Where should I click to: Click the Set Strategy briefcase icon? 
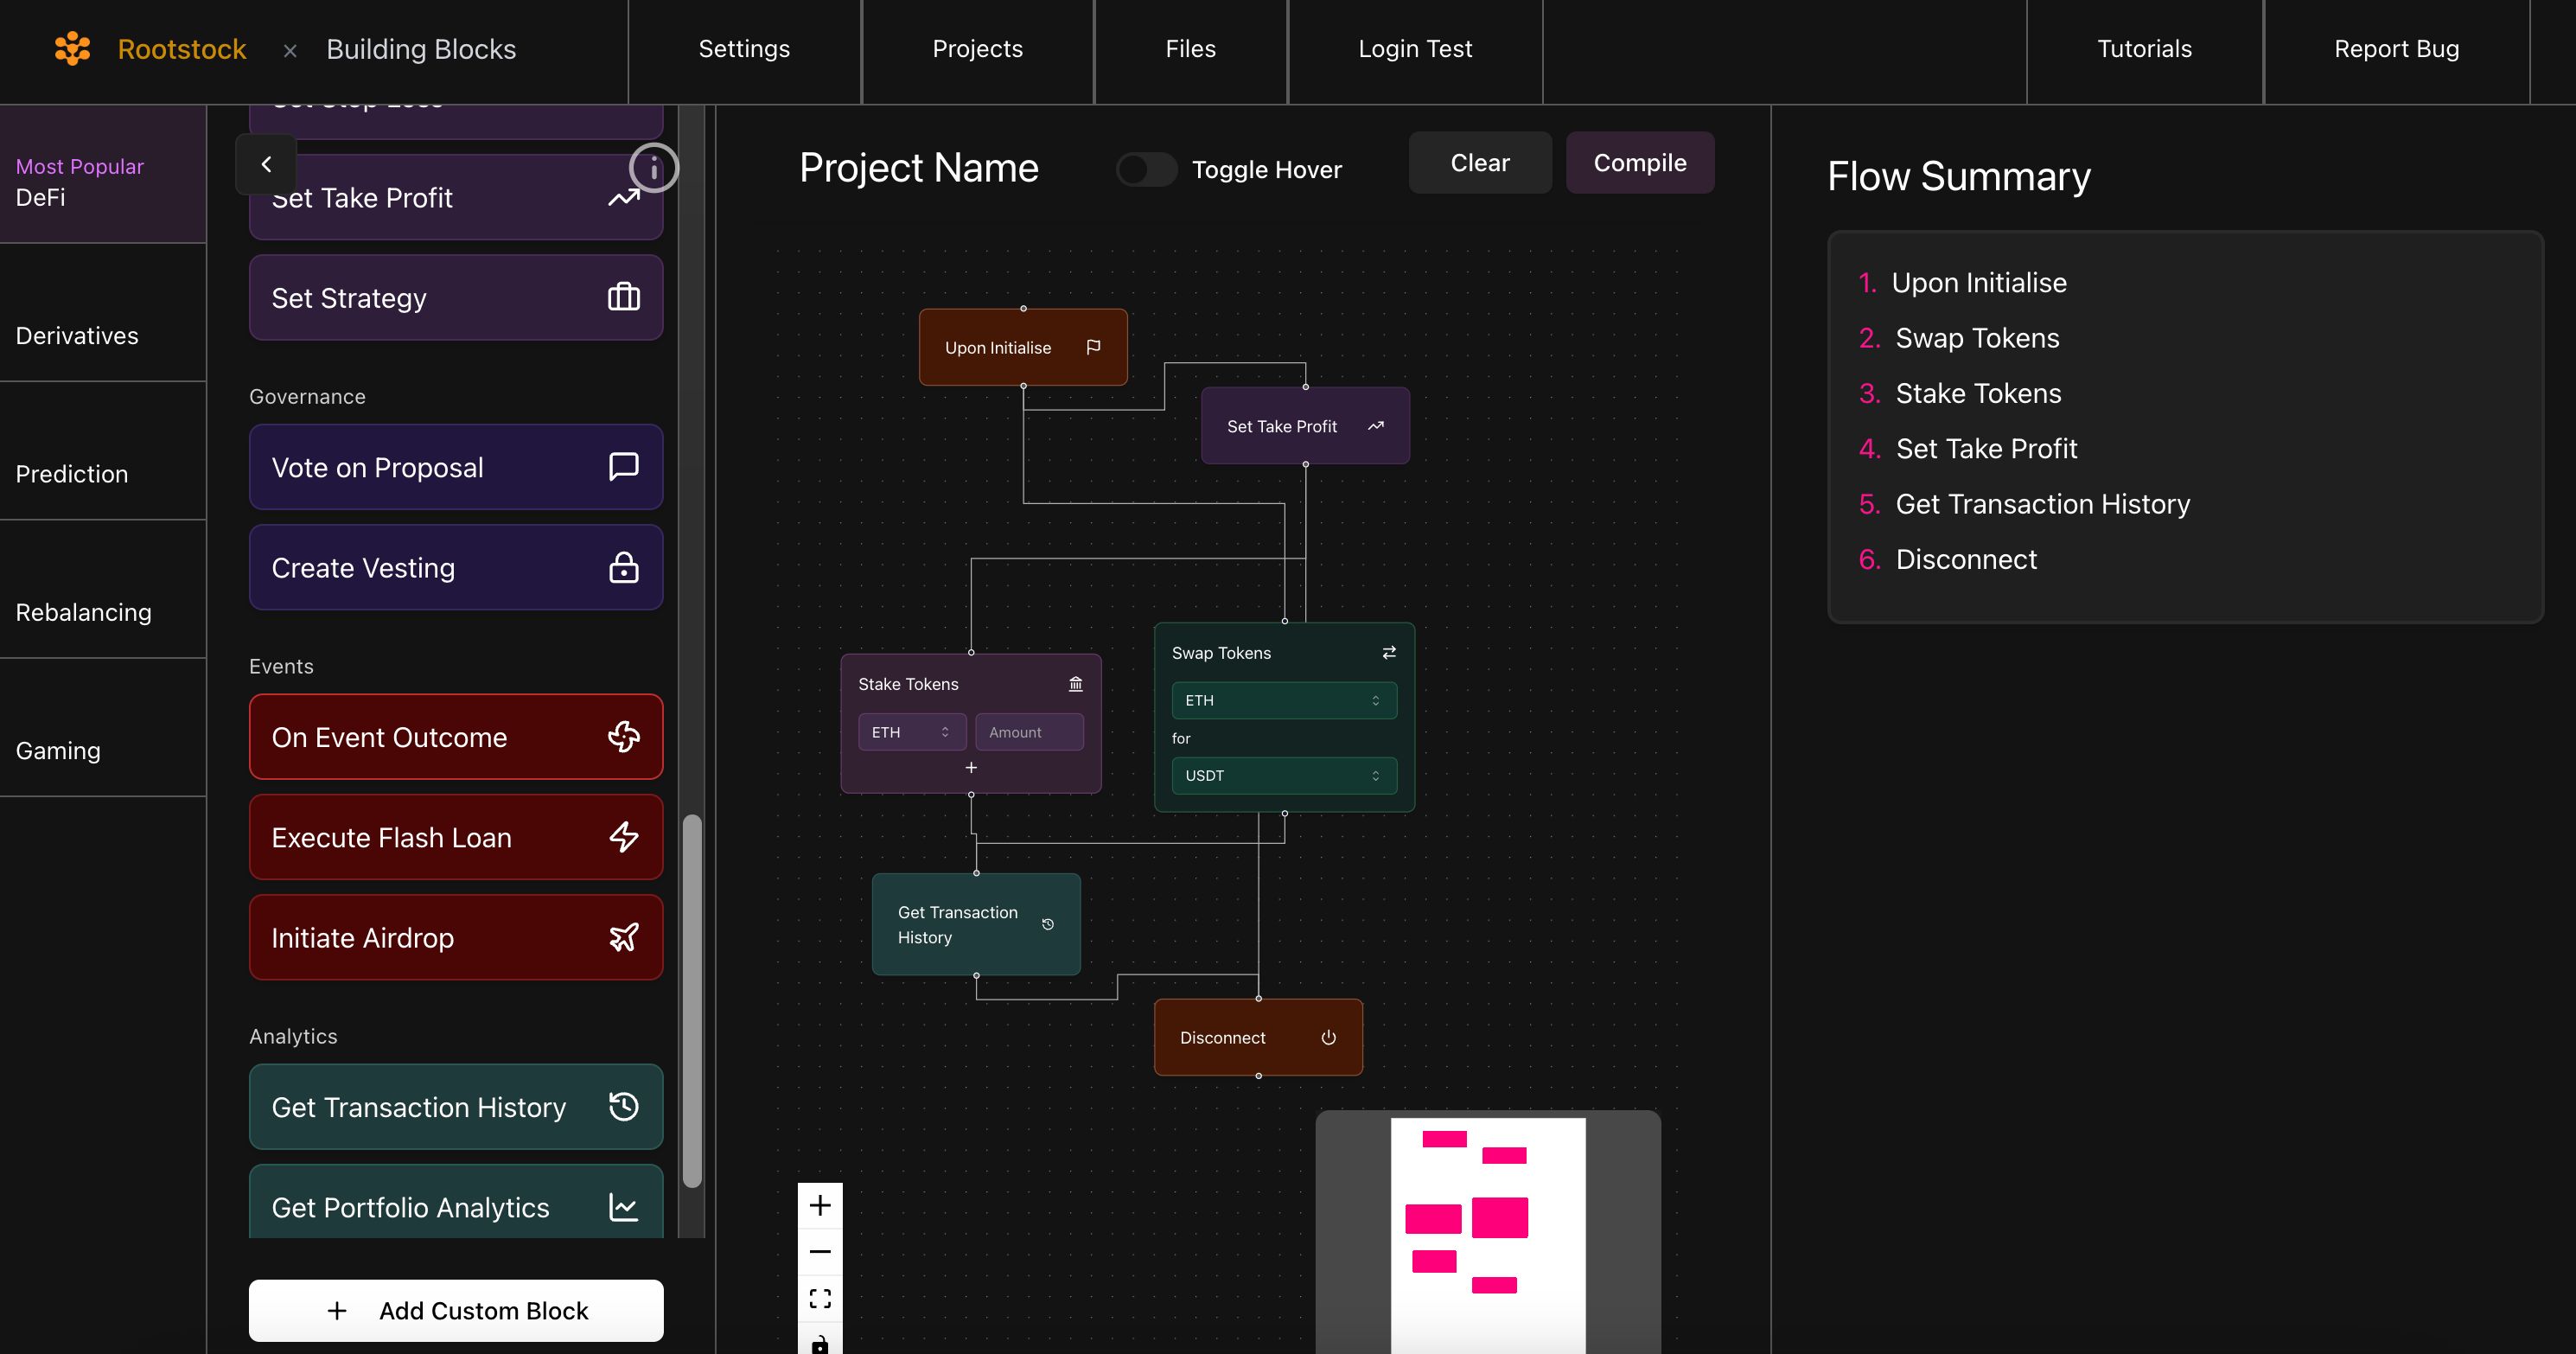(623, 297)
